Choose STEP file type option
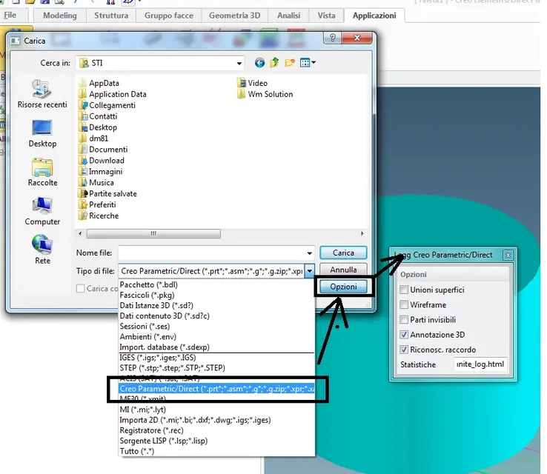The width and height of the screenshot is (547, 474). click(x=173, y=368)
